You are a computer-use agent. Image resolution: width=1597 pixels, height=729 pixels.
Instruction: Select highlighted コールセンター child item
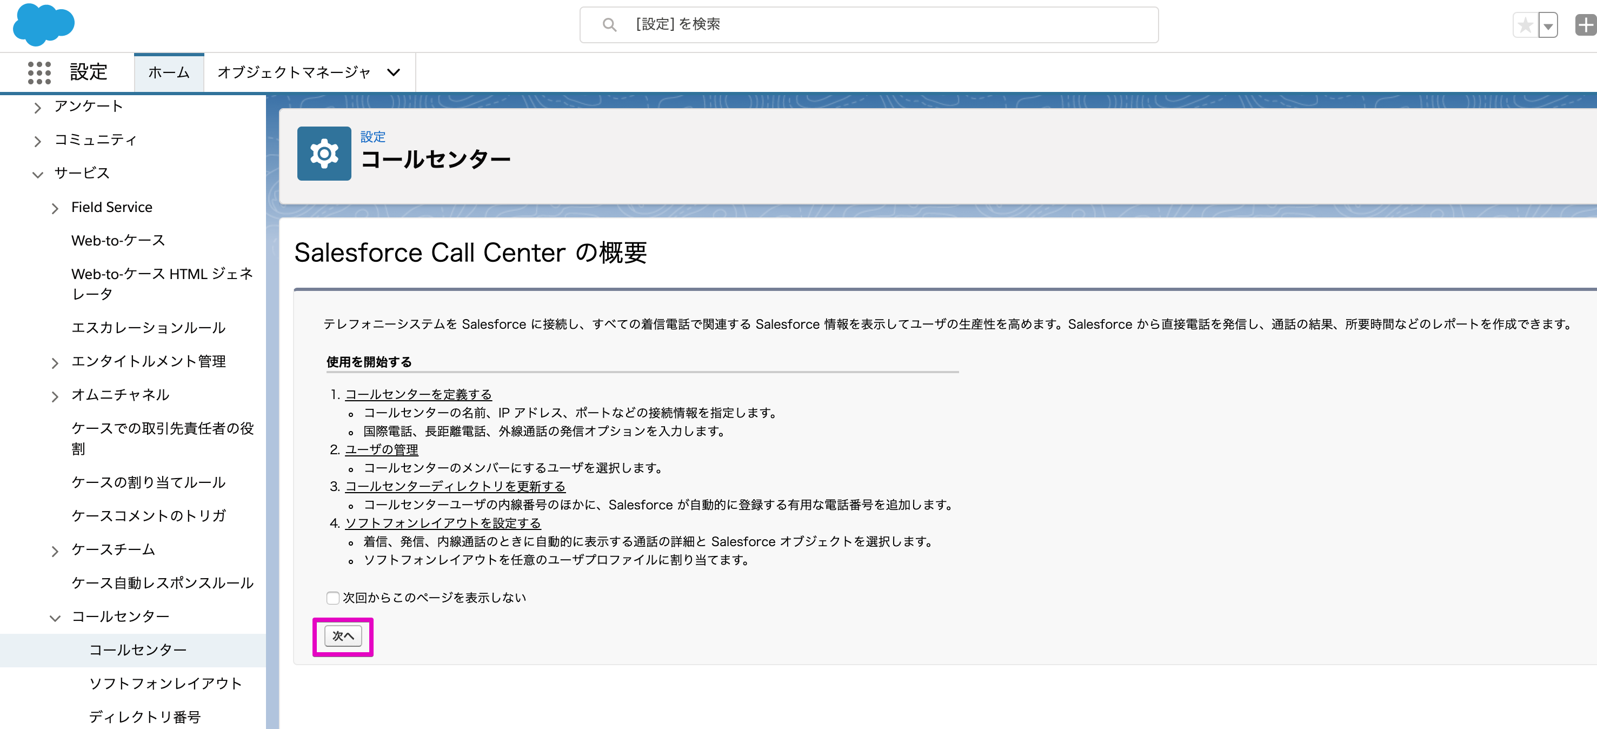(138, 650)
